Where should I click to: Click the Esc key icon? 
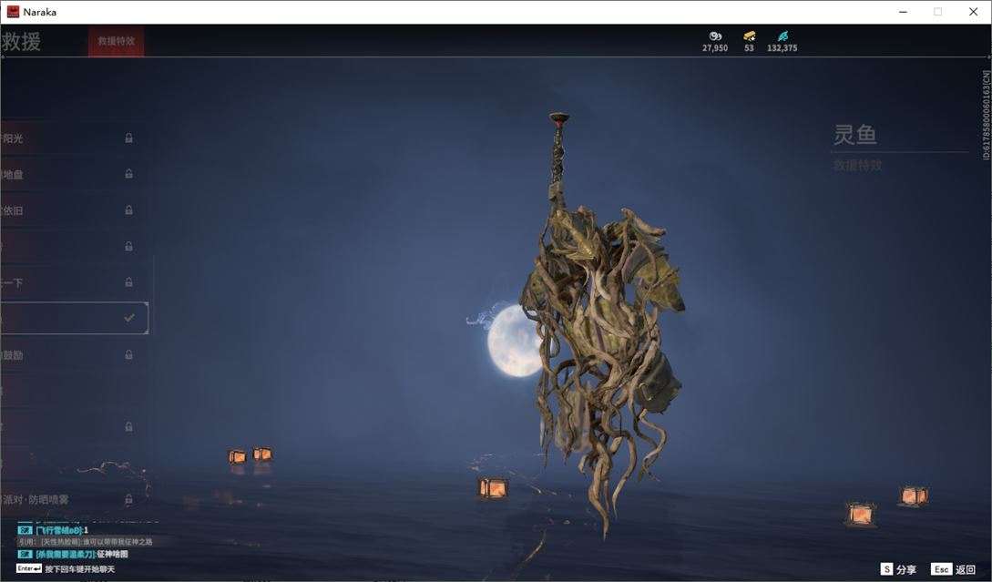941,569
